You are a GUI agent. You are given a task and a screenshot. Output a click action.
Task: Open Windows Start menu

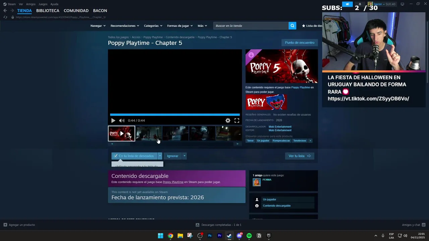tap(161, 236)
